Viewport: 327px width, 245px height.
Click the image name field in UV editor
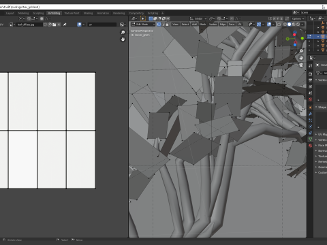[29, 24]
